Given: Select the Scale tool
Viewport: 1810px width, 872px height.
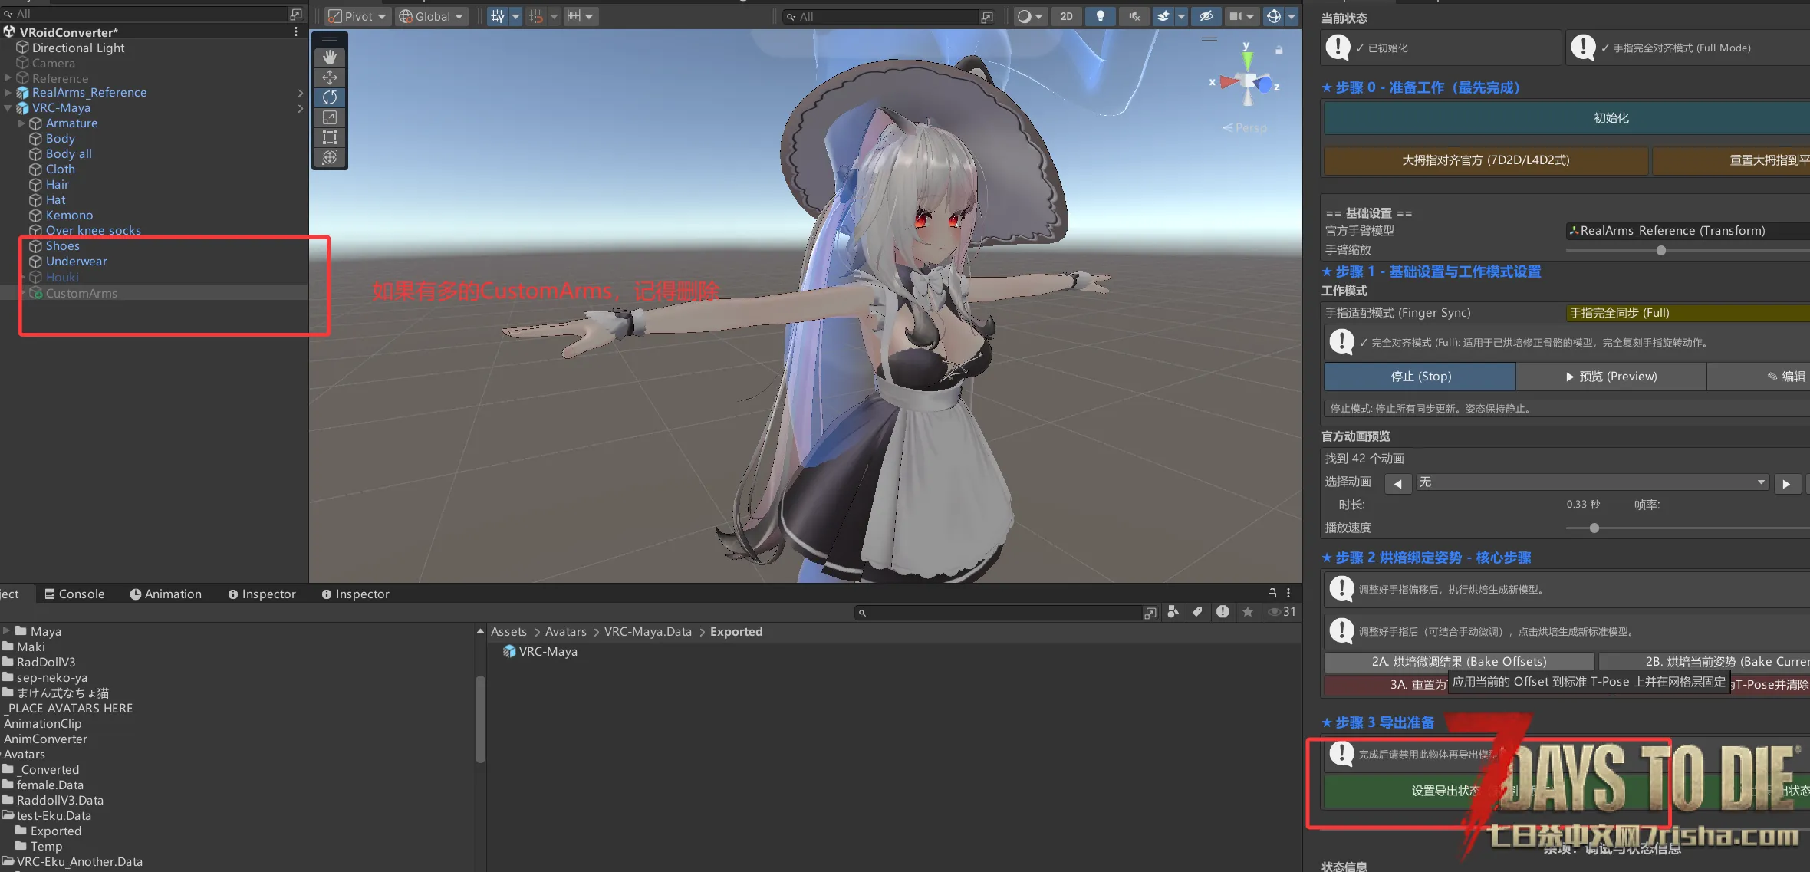Looking at the screenshot, I should (330, 117).
